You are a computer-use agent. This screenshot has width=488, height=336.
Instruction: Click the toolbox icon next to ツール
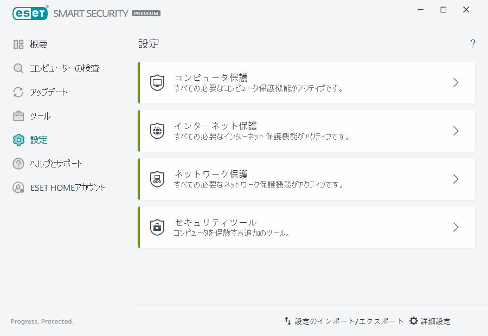click(x=18, y=115)
